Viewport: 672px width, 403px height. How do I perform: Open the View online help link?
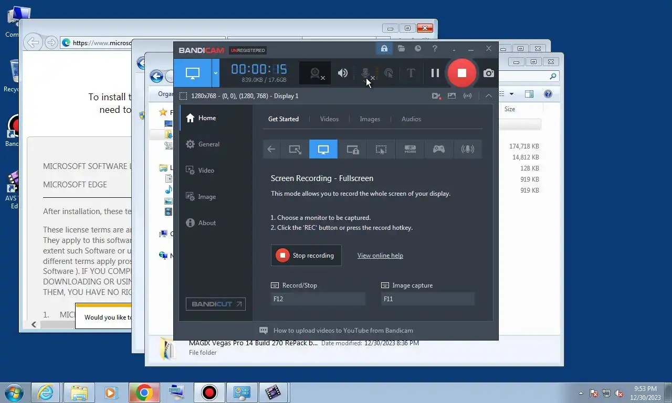click(380, 256)
